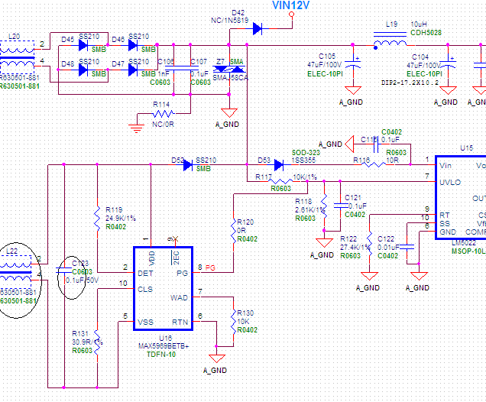Select capacitor C123 symbol

tap(64, 271)
